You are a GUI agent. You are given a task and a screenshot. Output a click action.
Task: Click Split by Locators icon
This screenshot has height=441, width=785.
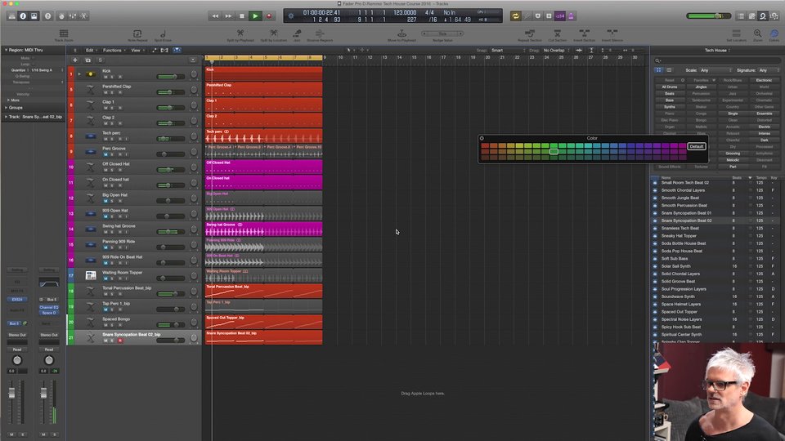coord(273,35)
